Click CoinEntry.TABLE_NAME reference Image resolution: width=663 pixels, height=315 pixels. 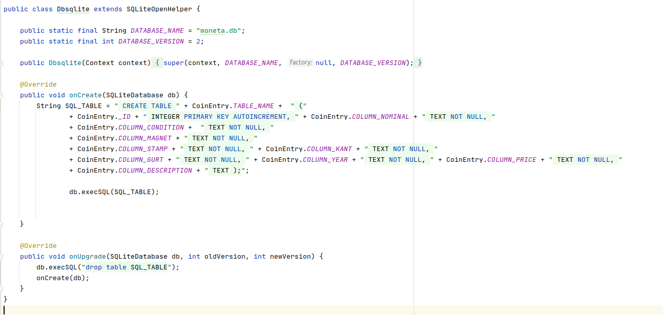tap(233, 106)
